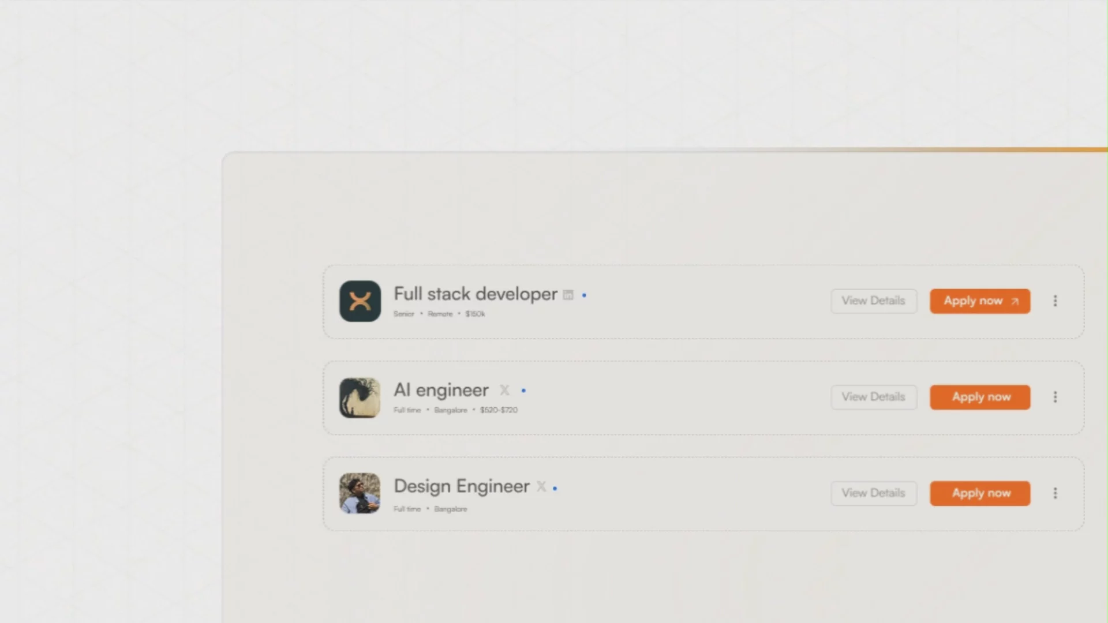Click the arrow icon inside Apply now button
Image resolution: width=1108 pixels, height=623 pixels.
[x=1014, y=301]
